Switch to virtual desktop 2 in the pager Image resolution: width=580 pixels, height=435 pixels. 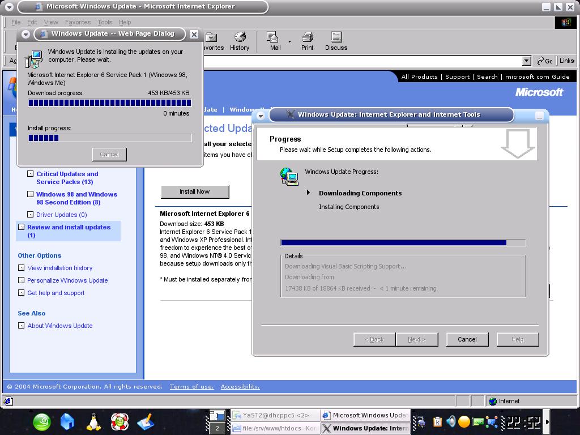tap(217, 428)
